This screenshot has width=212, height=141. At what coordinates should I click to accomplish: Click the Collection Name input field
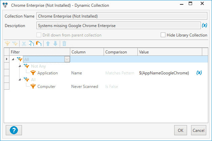[122, 16]
